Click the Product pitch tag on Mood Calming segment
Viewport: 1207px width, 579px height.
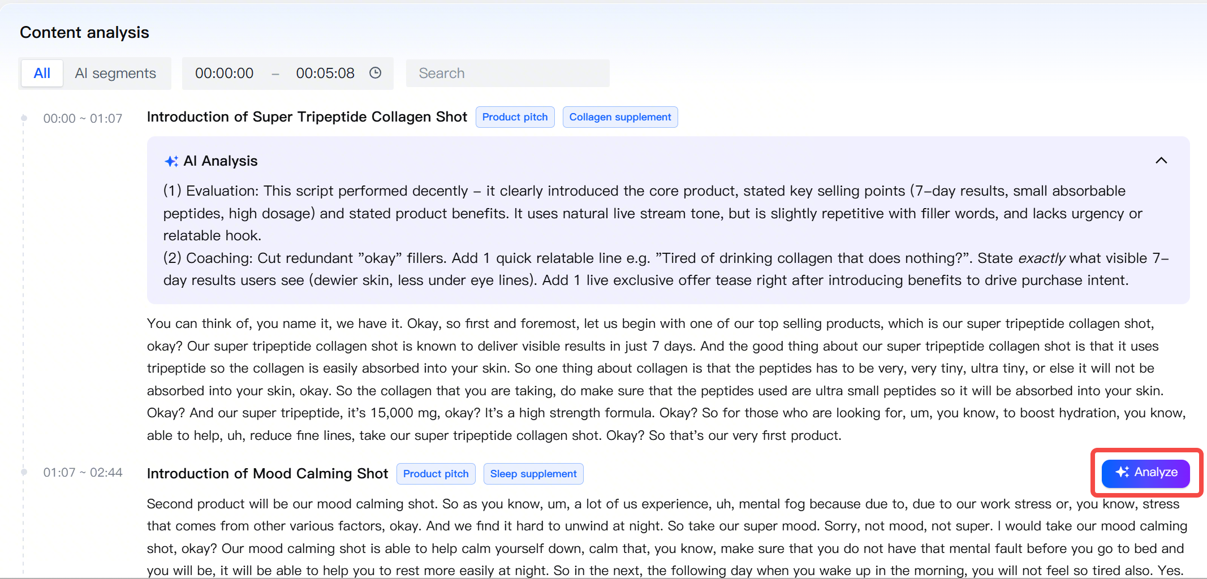[x=436, y=474]
